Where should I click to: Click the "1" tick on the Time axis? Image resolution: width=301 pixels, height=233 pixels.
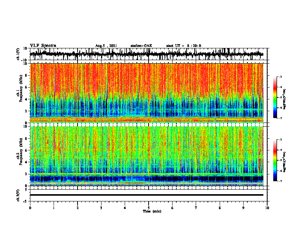(54, 208)
